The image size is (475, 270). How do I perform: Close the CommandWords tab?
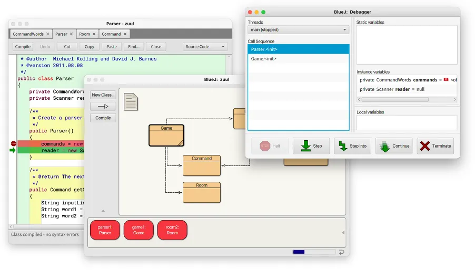[x=47, y=34]
